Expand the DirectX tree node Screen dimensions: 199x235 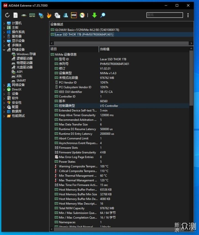coord(4,89)
